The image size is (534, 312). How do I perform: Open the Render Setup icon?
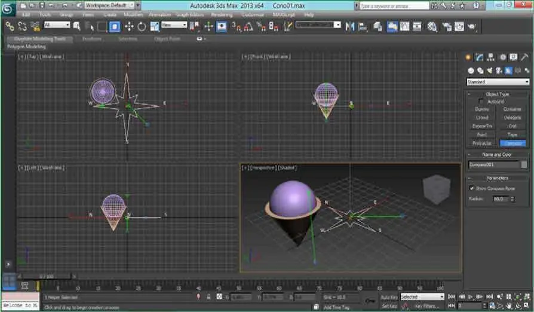(446, 26)
